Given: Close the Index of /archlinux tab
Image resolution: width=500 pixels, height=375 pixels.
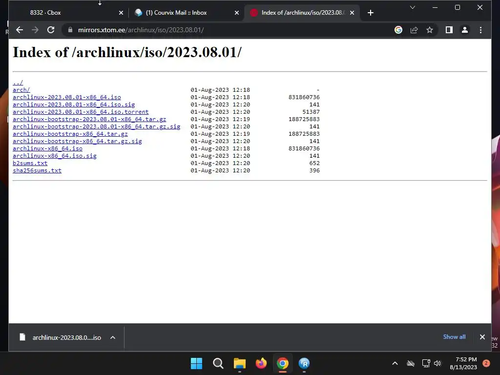Looking at the screenshot, I should coord(352,13).
